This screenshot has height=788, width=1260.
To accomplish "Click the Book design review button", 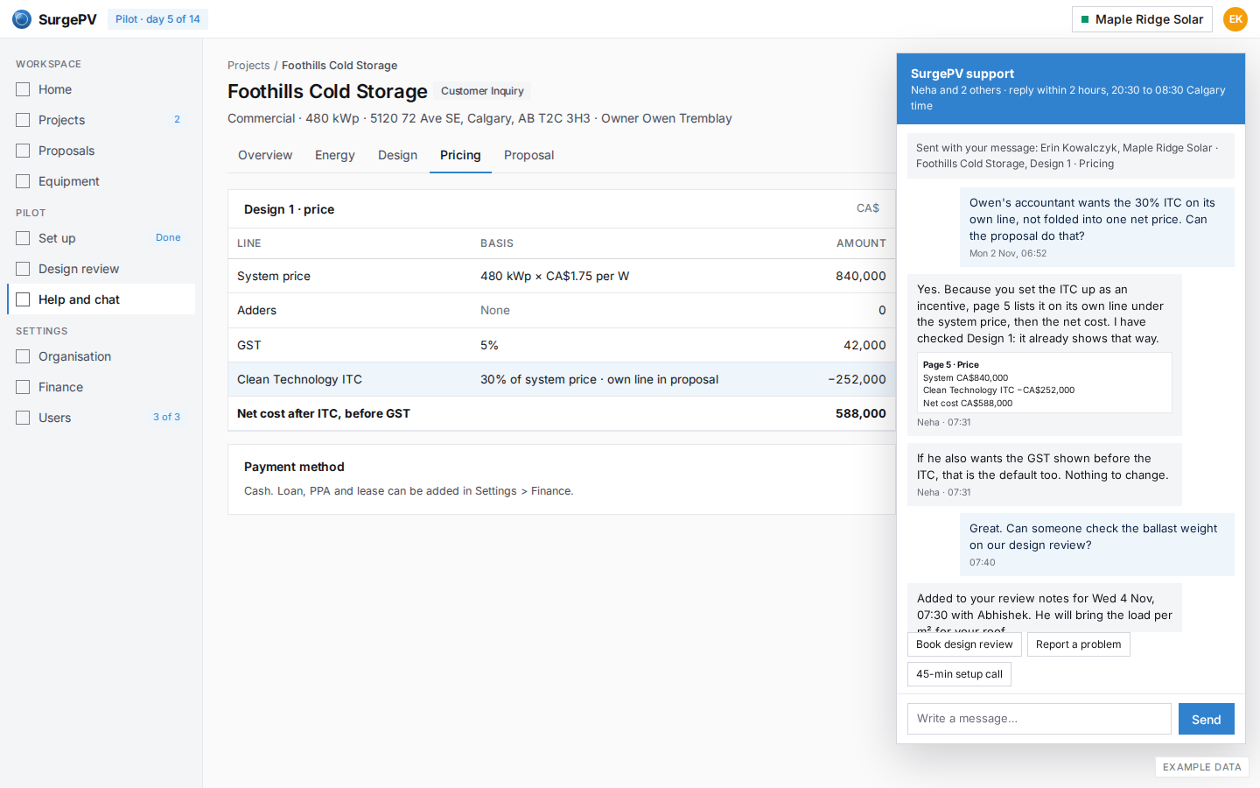I will pyautogui.click(x=964, y=644).
